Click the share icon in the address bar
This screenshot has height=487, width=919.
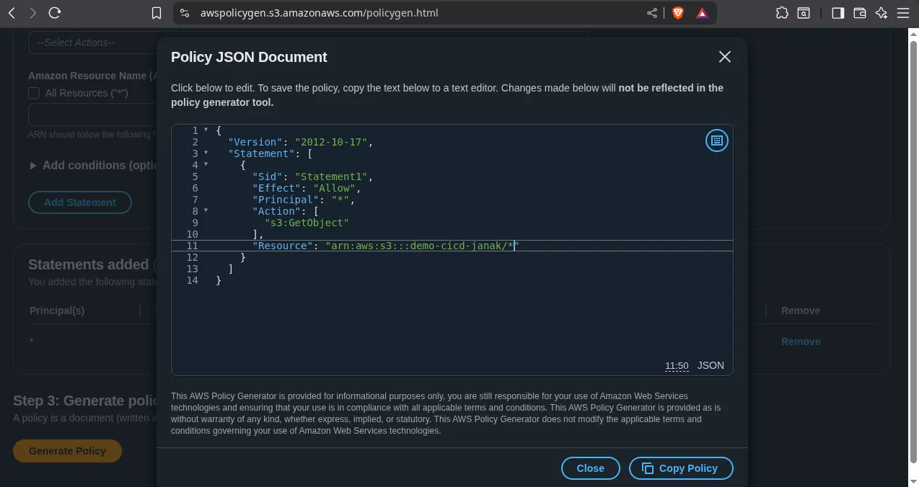pyautogui.click(x=652, y=13)
